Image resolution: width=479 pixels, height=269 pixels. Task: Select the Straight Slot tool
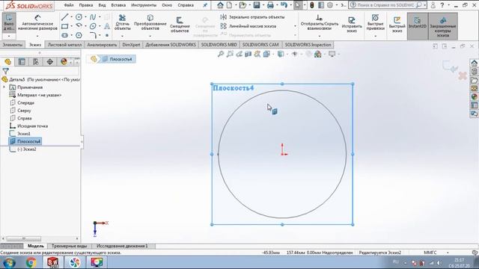64,35
